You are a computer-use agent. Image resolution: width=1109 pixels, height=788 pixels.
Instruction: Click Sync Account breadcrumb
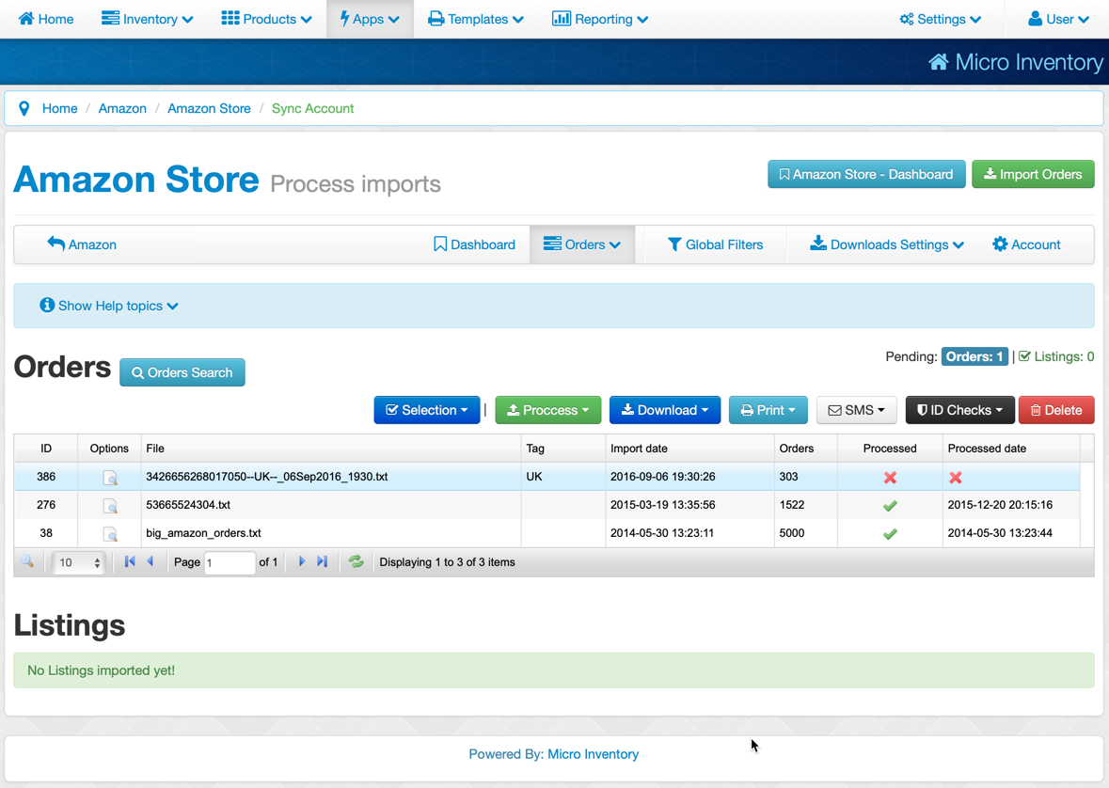click(312, 109)
